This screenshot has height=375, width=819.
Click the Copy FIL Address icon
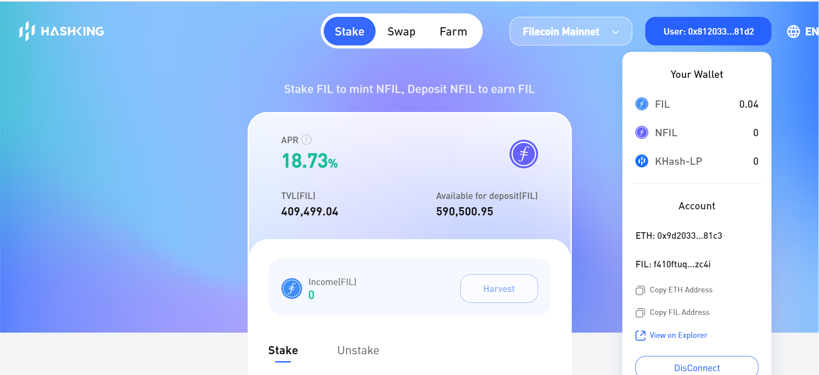point(640,313)
